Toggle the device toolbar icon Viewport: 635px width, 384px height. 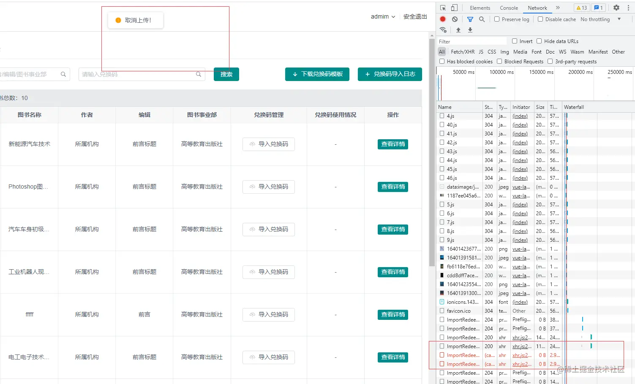click(454, 8)
